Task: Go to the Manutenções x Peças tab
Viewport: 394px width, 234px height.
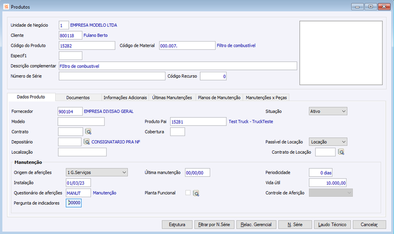Action: 266,98
